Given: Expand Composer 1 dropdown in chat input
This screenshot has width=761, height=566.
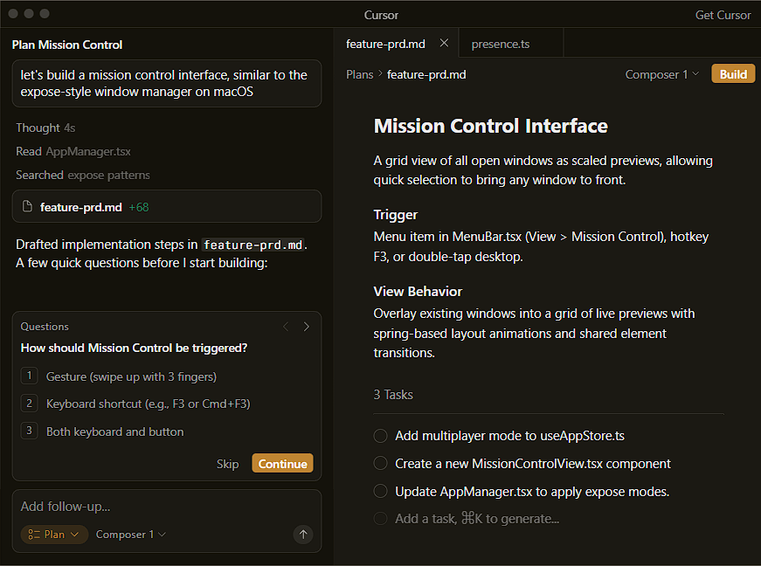Looking at the screenshot, I should 131,535.
